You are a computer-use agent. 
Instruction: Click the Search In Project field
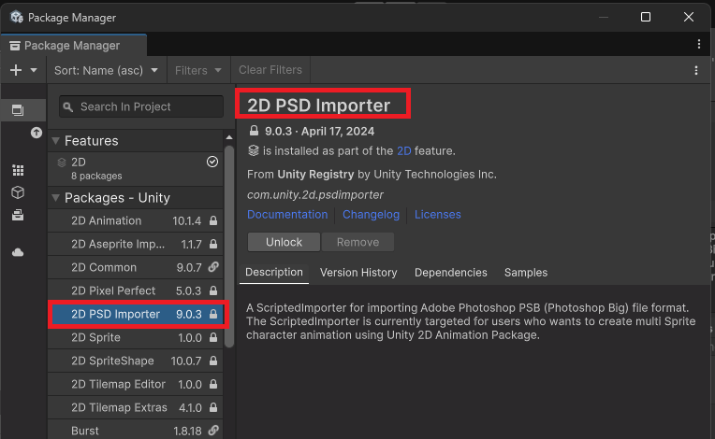pos(141,106)
